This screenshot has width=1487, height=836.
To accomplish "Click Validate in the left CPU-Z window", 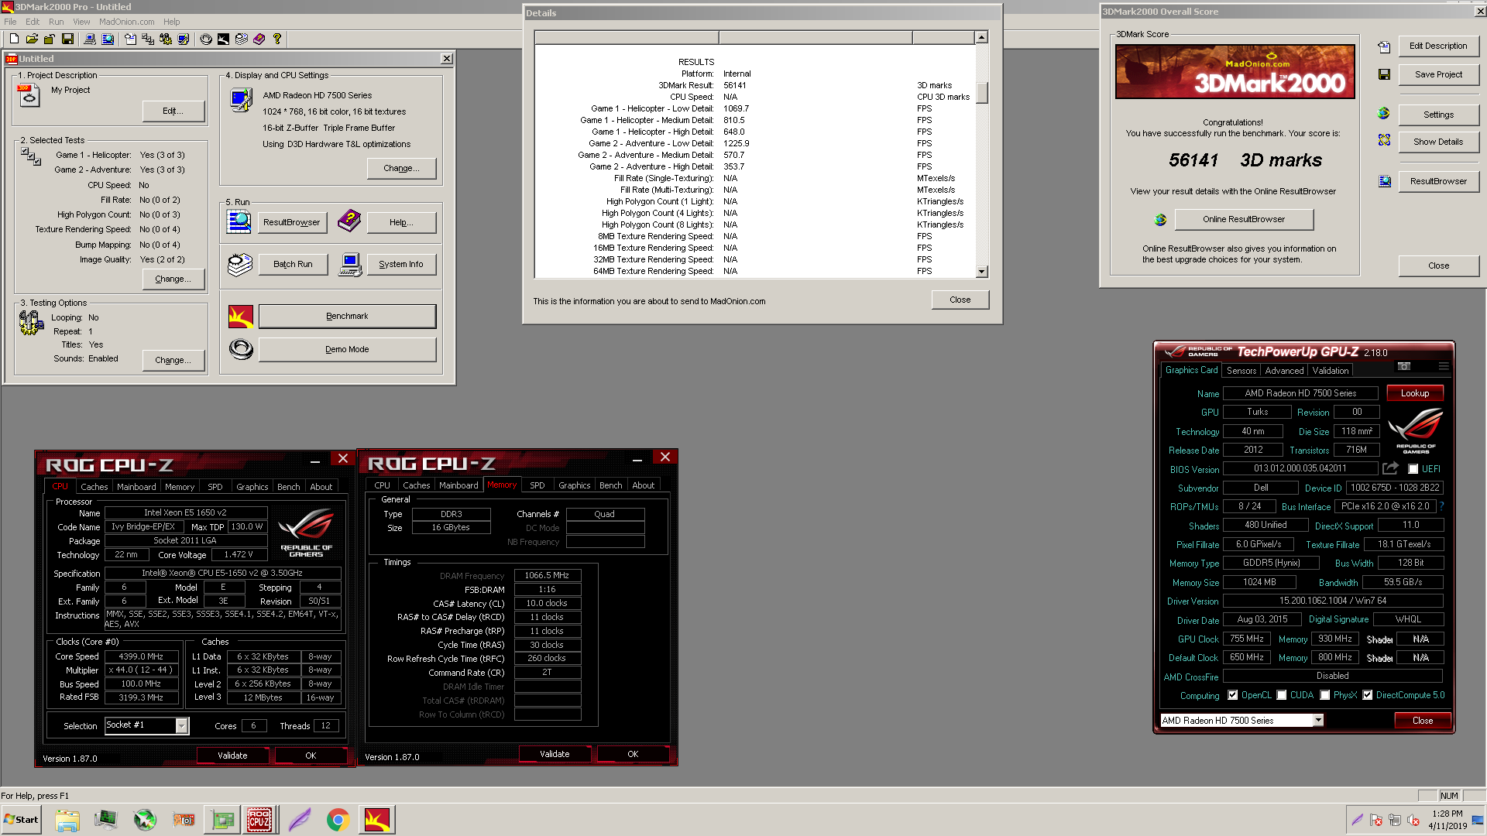I will [232, 755].
